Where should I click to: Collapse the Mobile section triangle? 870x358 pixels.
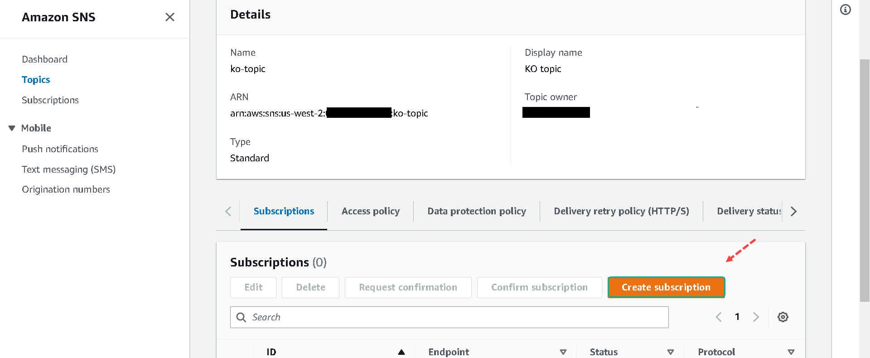(x=12, y=128)
